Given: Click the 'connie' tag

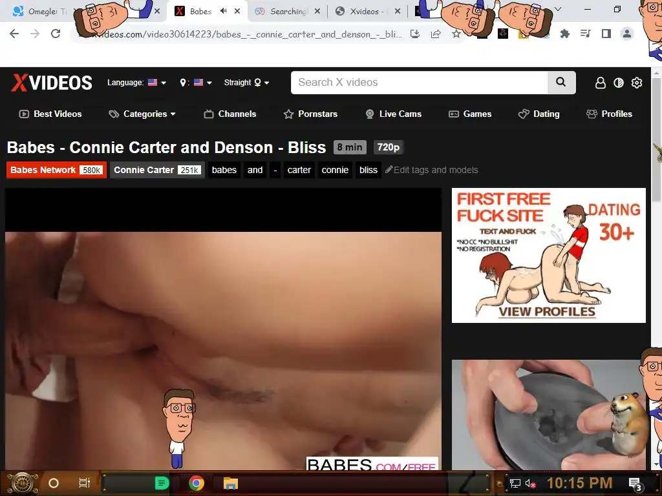Looking at the screenshot, I should click(x=335, y=170).
